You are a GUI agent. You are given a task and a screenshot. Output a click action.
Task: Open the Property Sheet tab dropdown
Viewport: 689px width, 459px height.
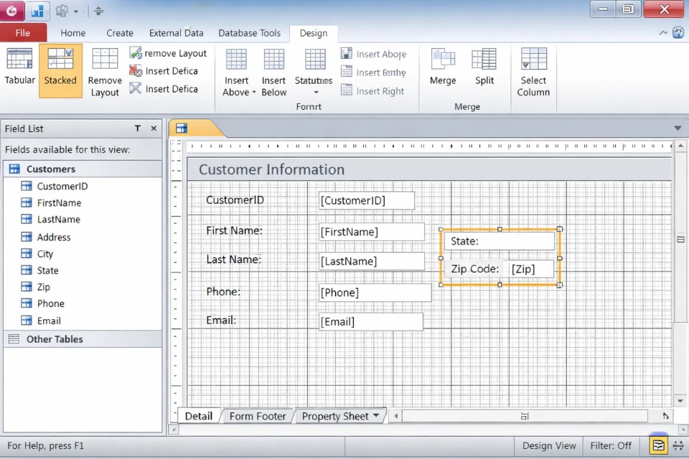(377, 416)
